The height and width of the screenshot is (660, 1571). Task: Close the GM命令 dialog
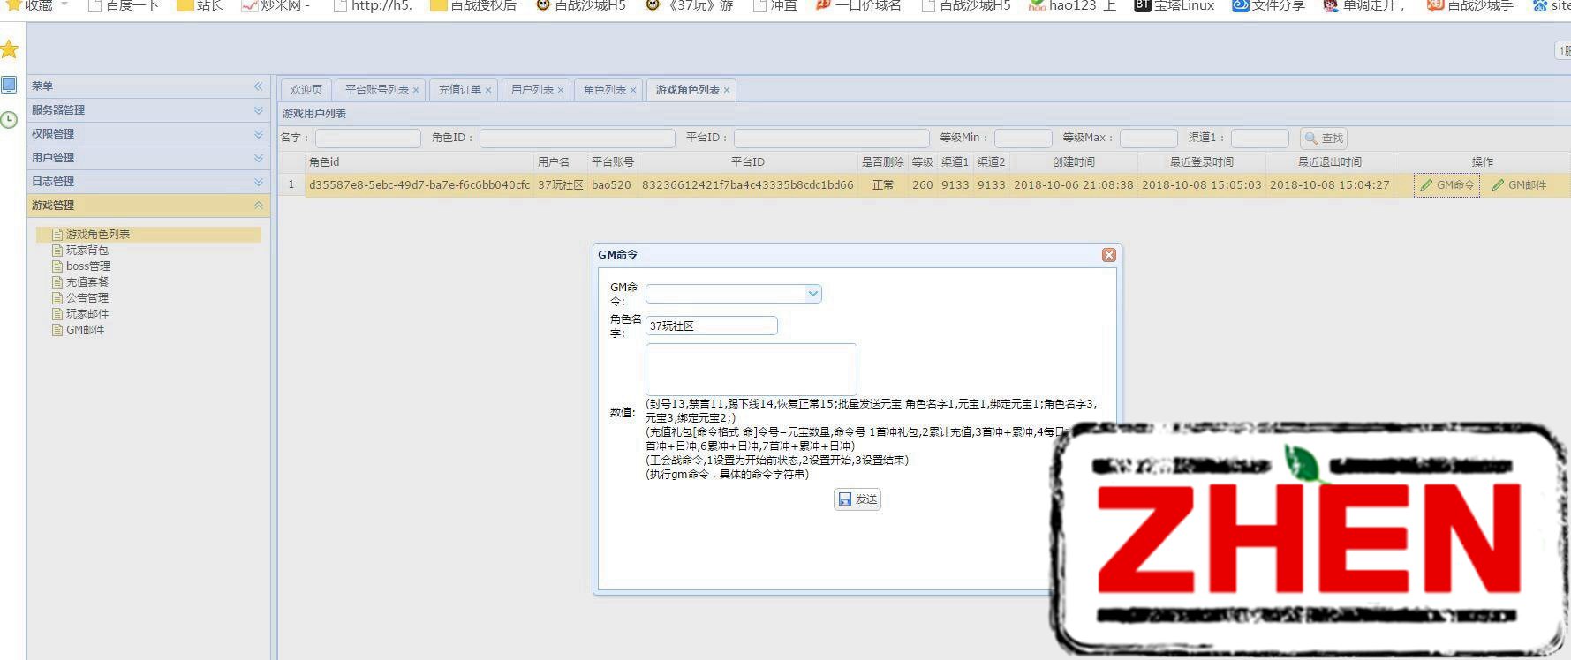pyautogui.click(x=1108, y=255)
